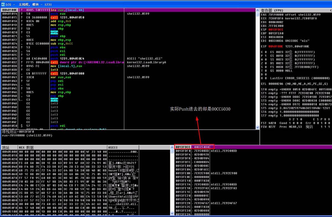Viewport: 332px width, 217px height.
Task: Select the 'call 1231.00401000' instruction
Action: point(67,73)
